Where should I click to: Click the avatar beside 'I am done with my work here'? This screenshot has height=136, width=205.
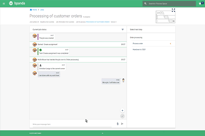[34, 73]
